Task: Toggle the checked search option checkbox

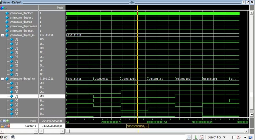Action: point(245,137)
